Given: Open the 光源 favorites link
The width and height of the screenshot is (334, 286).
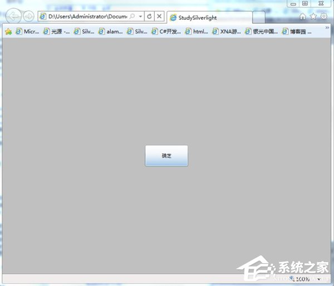Looking at the screenshot, I should click(56, 32).
